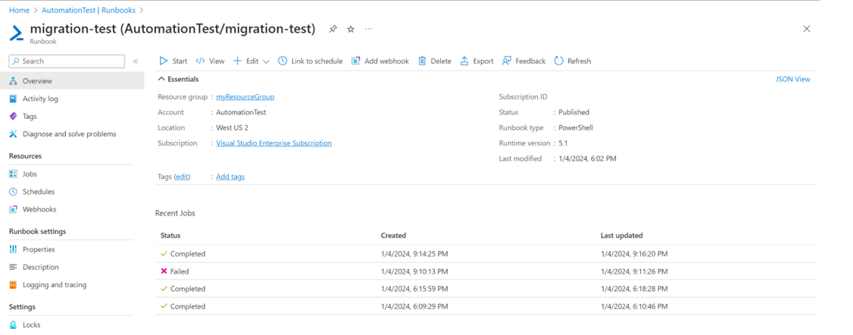Click the Add tags link
The height and width of the screenshot is (335, 853).
coord(230,177)
